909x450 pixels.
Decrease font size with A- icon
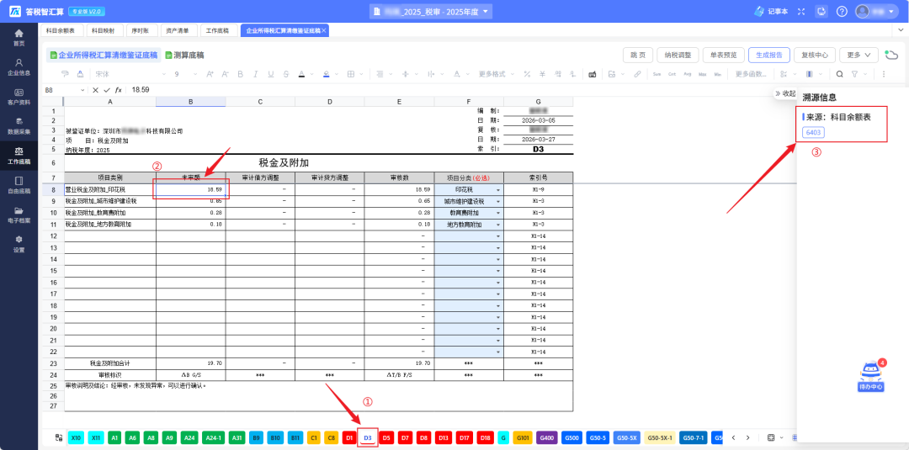click(225, 74)
